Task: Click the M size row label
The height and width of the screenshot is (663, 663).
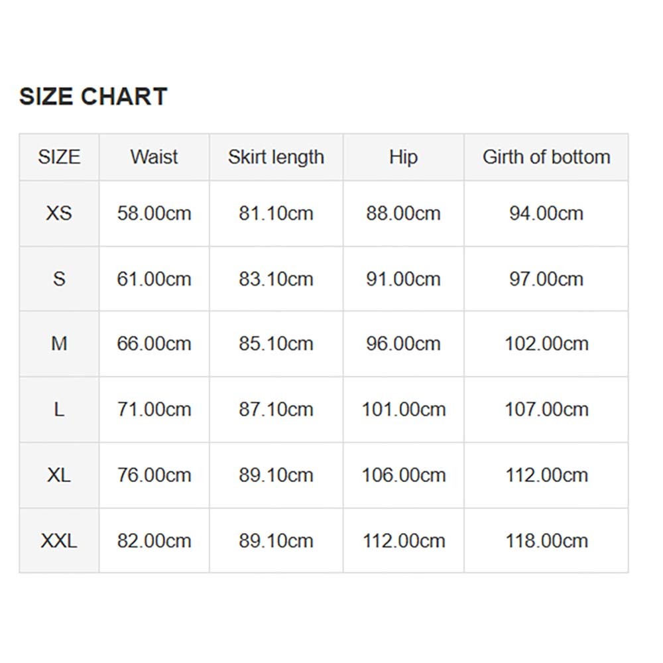Action: tap(59, 344)
